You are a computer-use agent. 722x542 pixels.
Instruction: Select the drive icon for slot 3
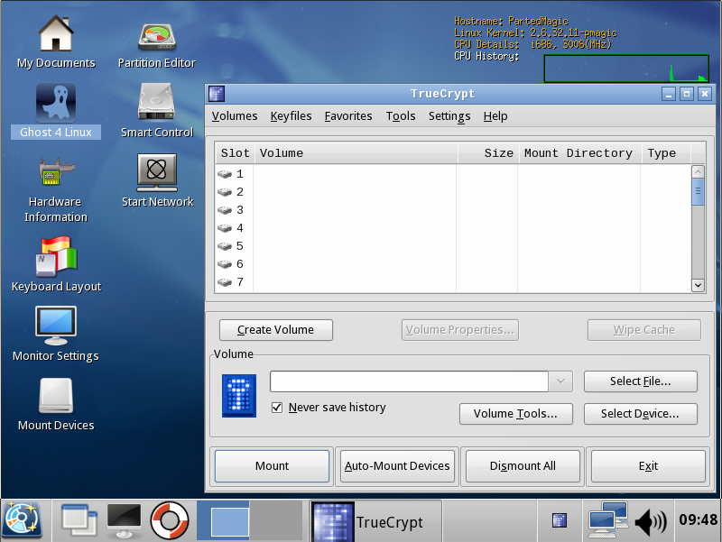[x=225, y=210]
